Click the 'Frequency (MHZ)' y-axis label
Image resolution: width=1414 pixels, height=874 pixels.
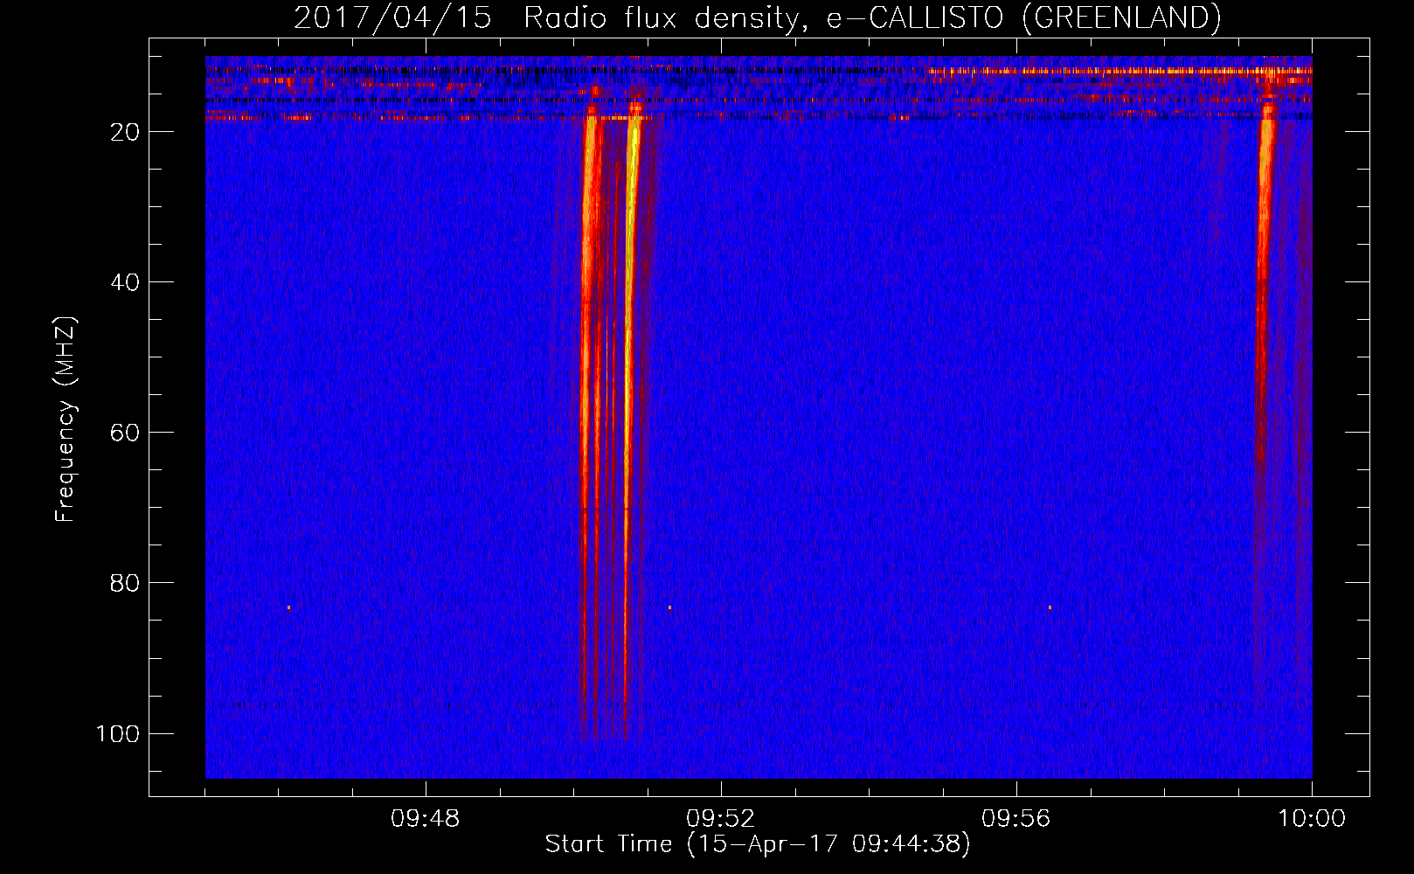pos(66,420)
